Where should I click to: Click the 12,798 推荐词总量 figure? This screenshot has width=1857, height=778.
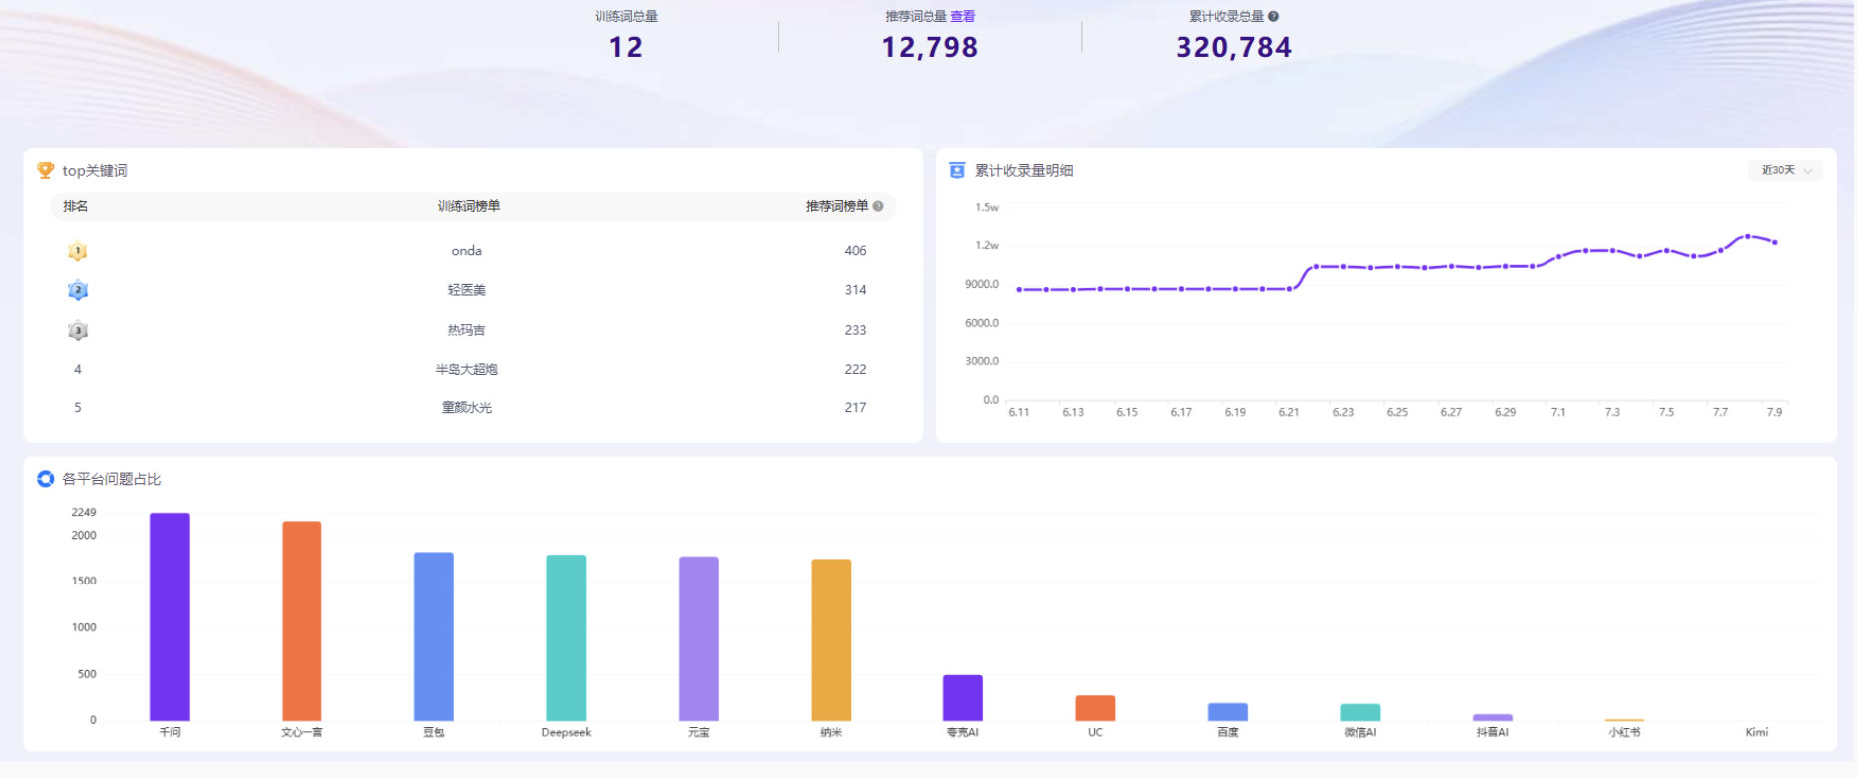point(929,47)
